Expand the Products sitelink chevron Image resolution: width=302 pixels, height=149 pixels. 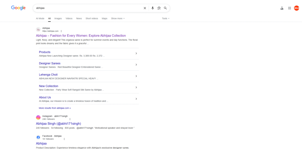click(x=136, y=53)
